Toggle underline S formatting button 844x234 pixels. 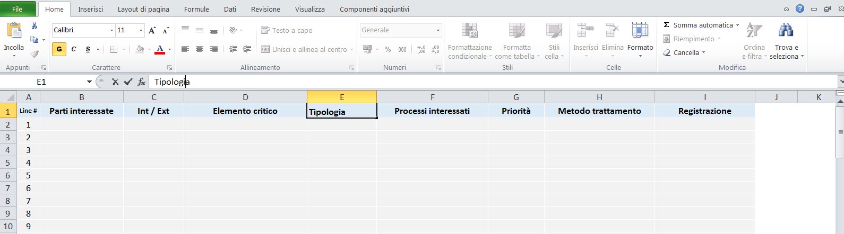click(88, 49)
